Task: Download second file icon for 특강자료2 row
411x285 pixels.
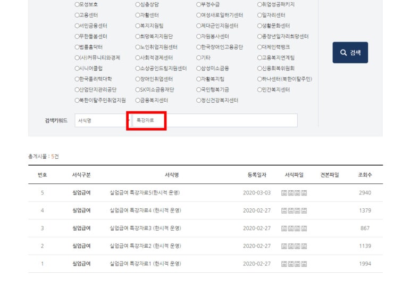Action: 291,246
